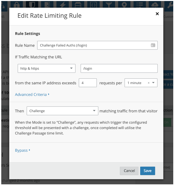Expand the Advanced Criteria section
The width and height of the screenshot is (175, 186).
click(32, 95)
